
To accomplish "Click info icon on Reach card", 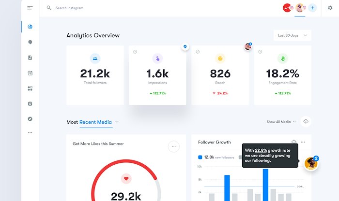I will tap(198, 52).
